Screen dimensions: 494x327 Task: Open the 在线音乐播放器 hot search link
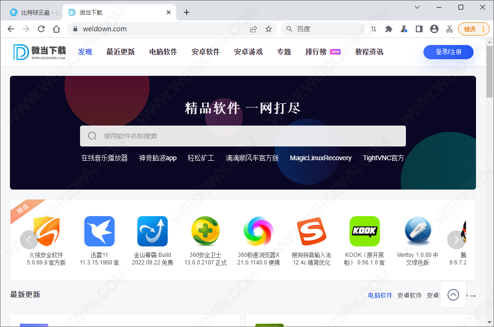pyautogui.click(x=104, y=158)
